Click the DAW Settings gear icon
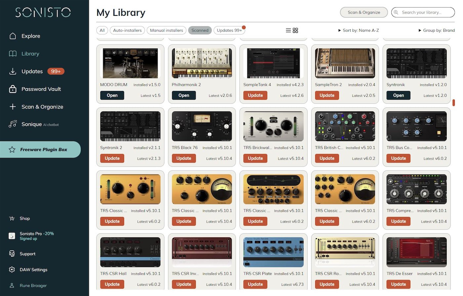This screenshot has width=463, height=296. pos(12,270)
